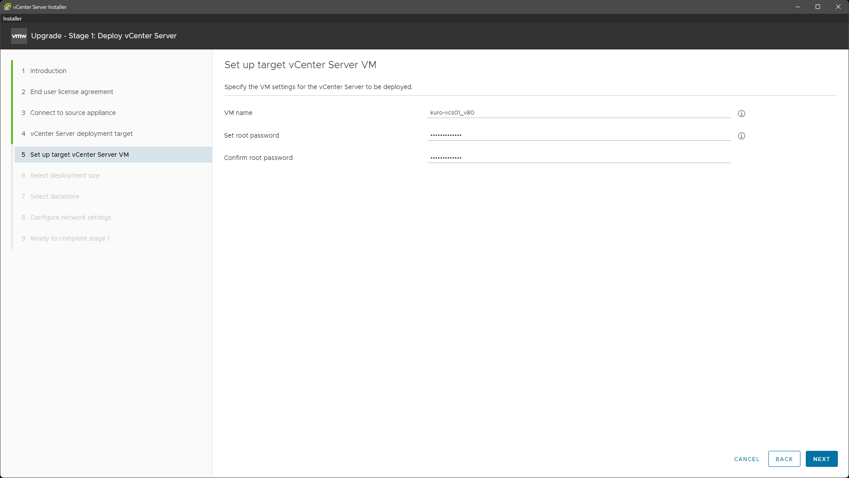
Task: Select End user license agreement step
Action: [71, 92]
